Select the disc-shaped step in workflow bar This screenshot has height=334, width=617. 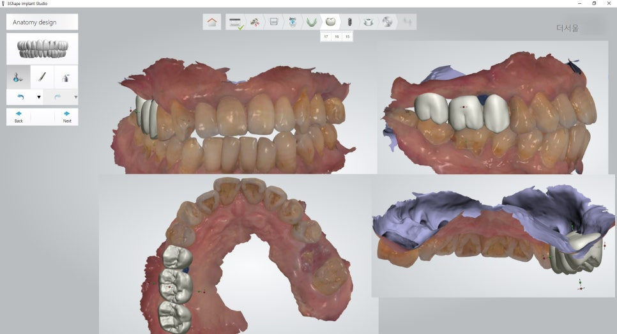(x=387, y=22)
